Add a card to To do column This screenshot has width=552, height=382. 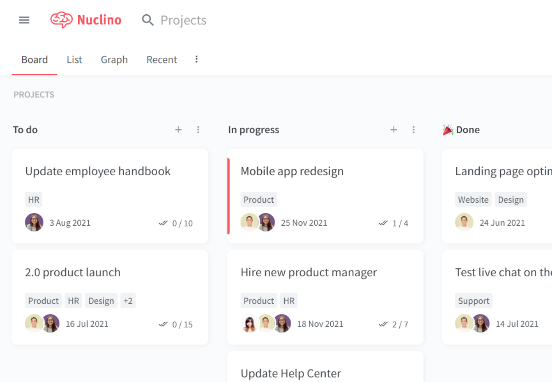178,130
